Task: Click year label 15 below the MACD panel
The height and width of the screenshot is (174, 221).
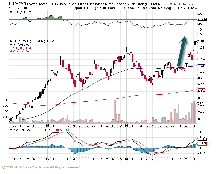Action: pyautogui.click(x=47, y=159)
